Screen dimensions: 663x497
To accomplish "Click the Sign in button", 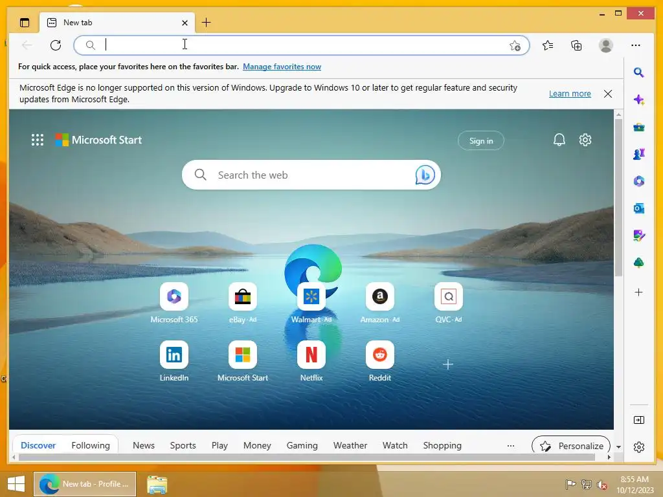I will (481, 140).
